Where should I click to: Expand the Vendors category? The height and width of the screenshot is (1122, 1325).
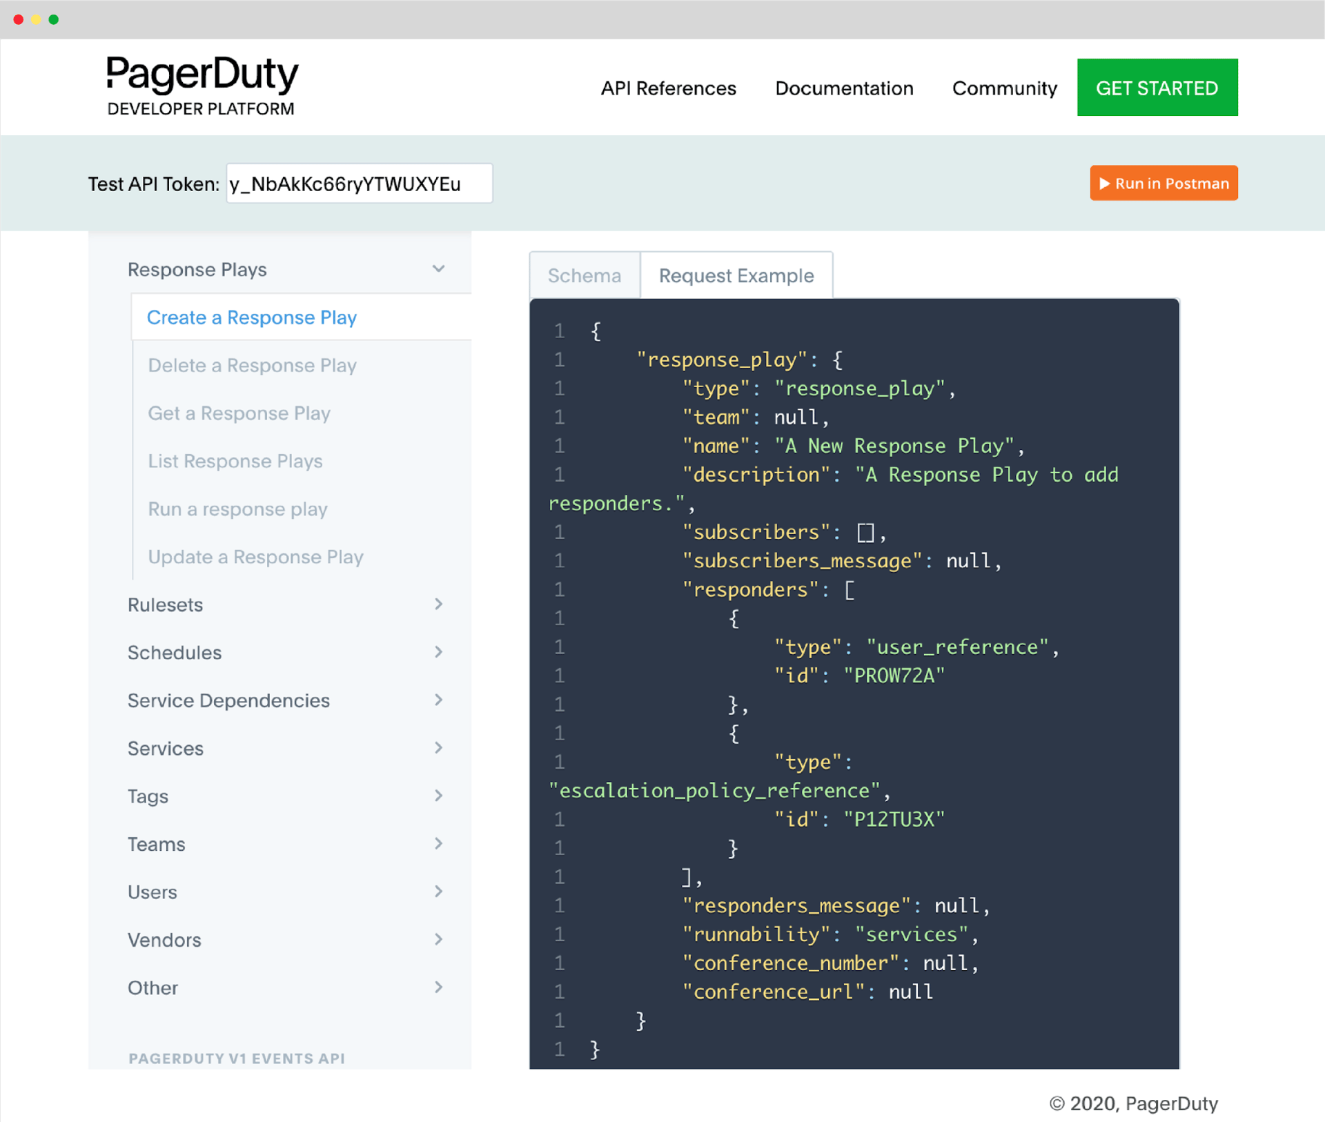(164, 940)
